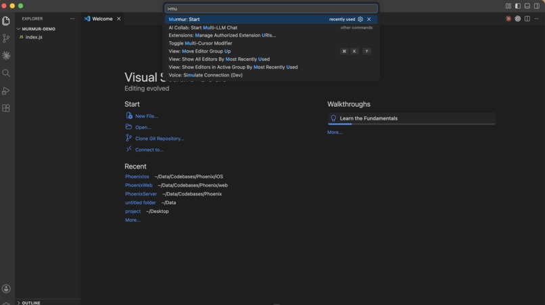Click the Open... link
This screenshot has width=545, height=305.
tap(143, 127)
